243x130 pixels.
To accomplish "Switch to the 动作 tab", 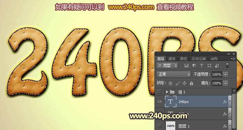I will [214, 59].
